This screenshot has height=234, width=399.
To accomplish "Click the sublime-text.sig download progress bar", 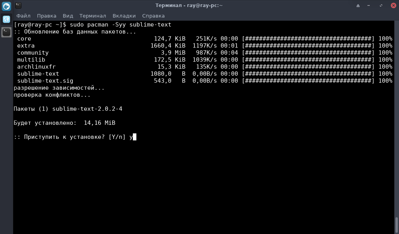I will [308, 81].
